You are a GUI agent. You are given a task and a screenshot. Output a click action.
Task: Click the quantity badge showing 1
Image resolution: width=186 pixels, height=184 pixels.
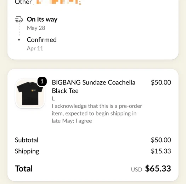(42, 81)
